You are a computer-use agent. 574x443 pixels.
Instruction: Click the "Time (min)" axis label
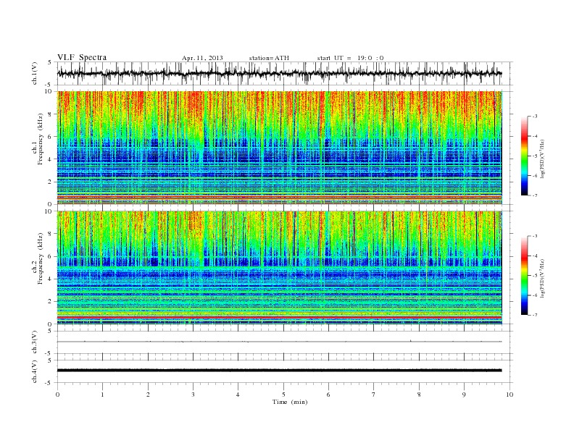(x=290, y=402)
